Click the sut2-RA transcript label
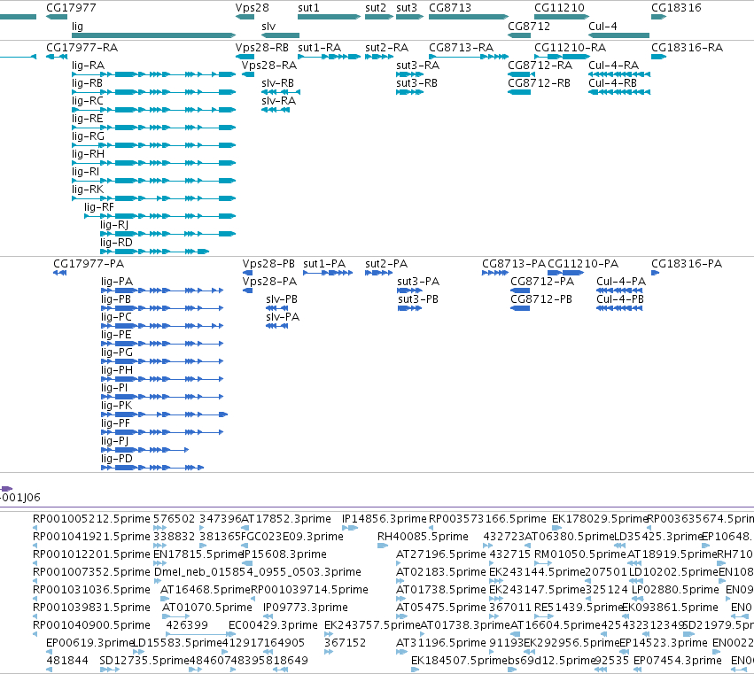Viewport: 754px width, 674px height. pos(386,48)
